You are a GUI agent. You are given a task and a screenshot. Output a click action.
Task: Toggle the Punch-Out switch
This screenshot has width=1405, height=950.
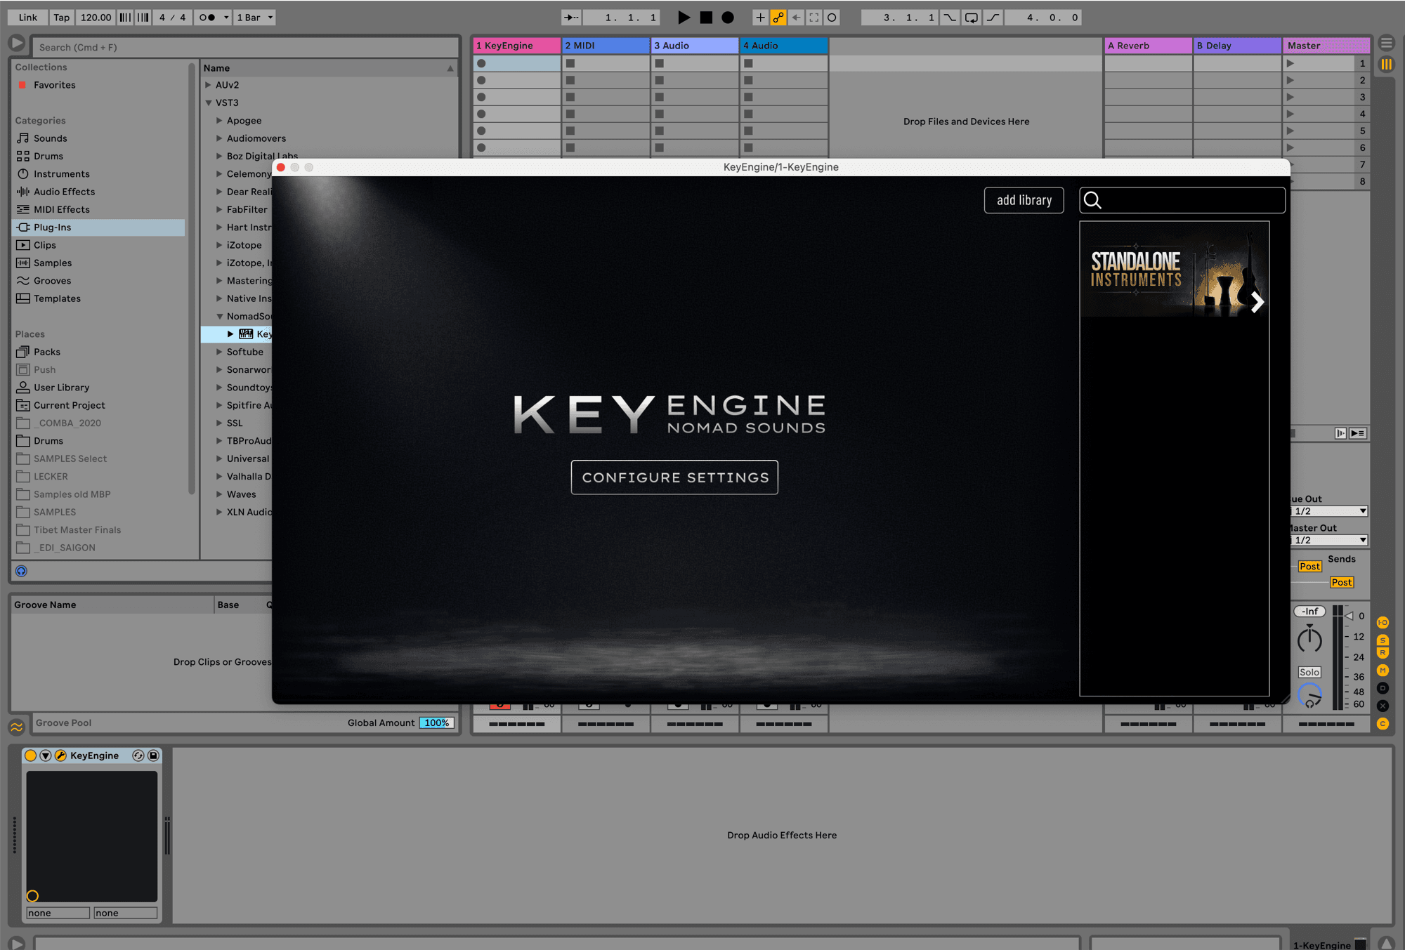993,18
